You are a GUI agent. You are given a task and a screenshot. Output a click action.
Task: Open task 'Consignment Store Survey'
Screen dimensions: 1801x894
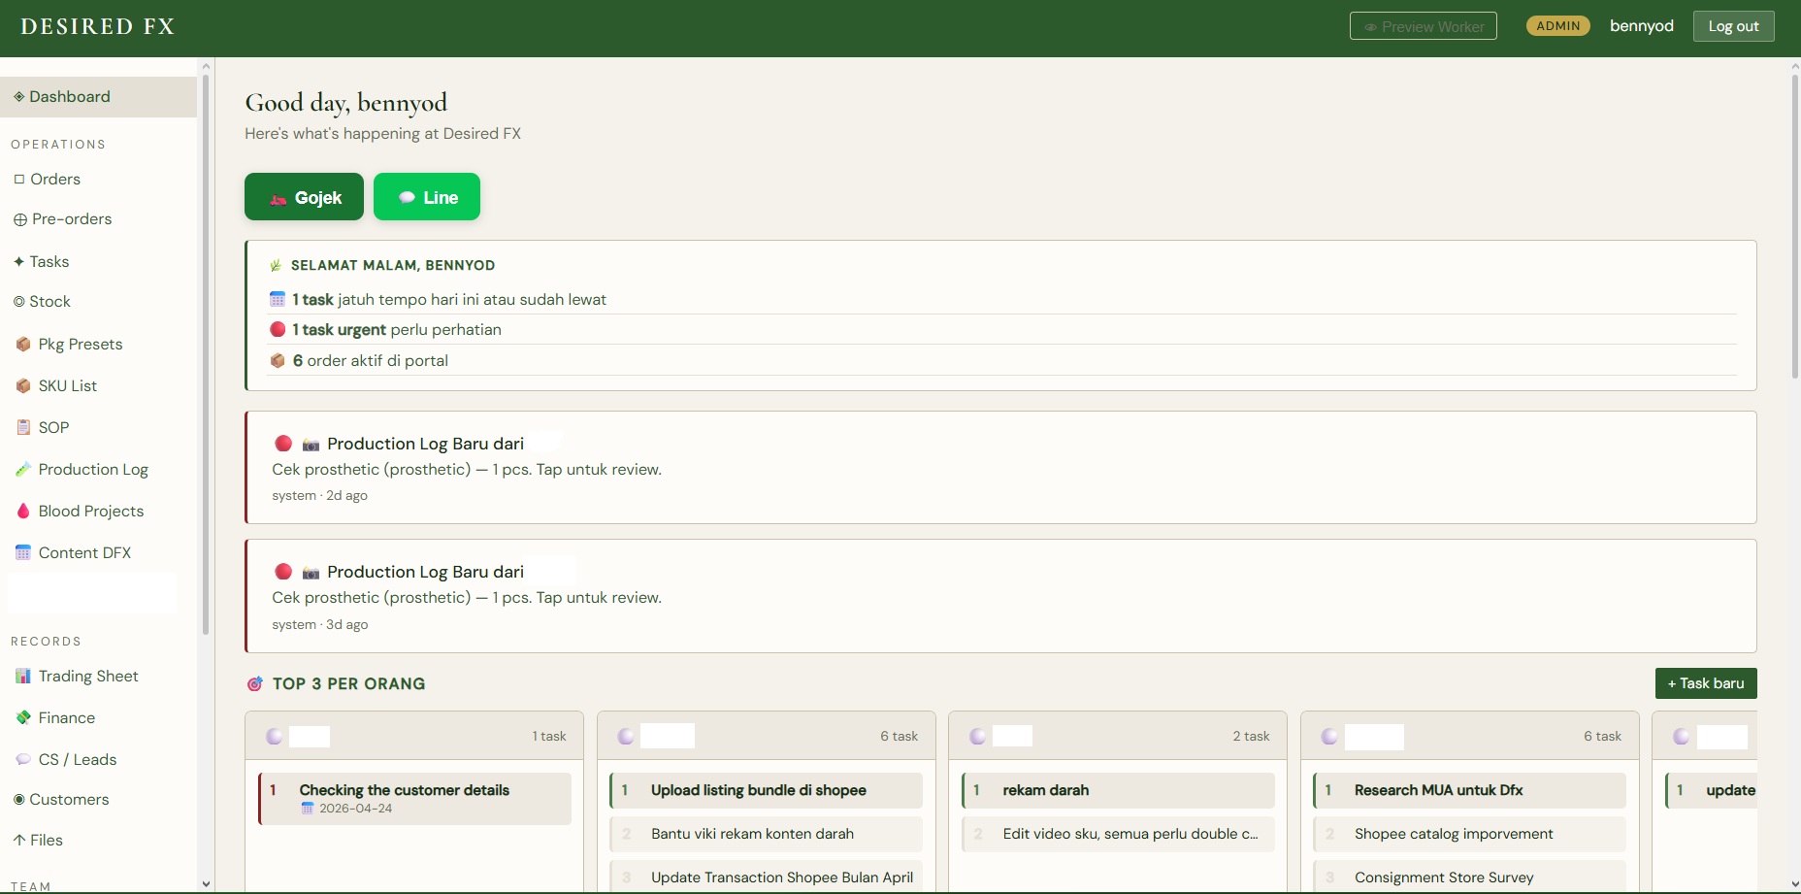point(1469,877)
